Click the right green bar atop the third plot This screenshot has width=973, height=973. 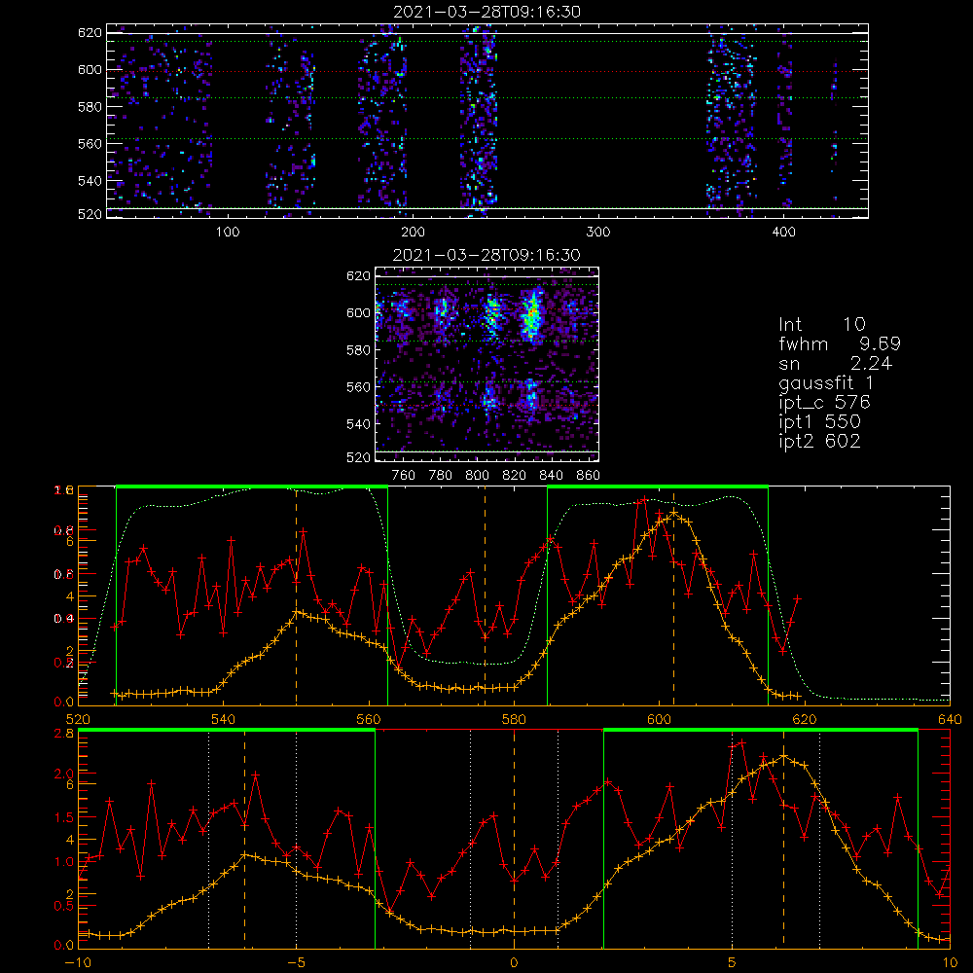tap(658, 487)
